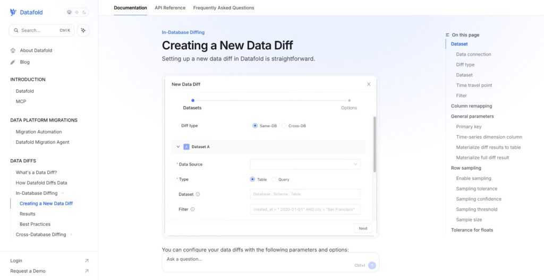The height and width of the screenshot is (280, 544).
Task: Jump to Data connection section
Action: click(x=473, y=55)
